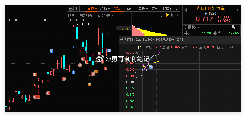246x117 pixels.
Task: Switch to 简约 simple mode
Action: [x=155, y=9]
